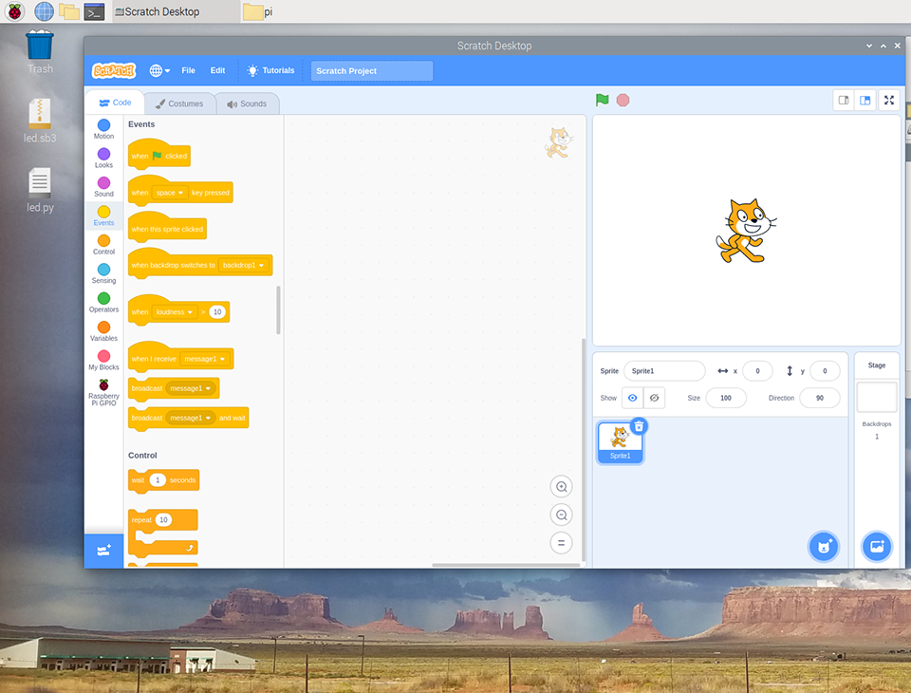Select the My Blocks category
911x693 pixels.
click(104, 361)
